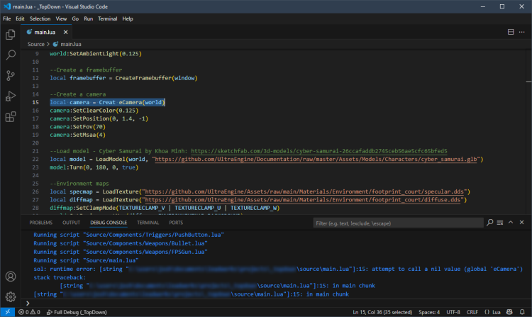
Task: Split the editor to the right
Action: click(x=511, y=33)
